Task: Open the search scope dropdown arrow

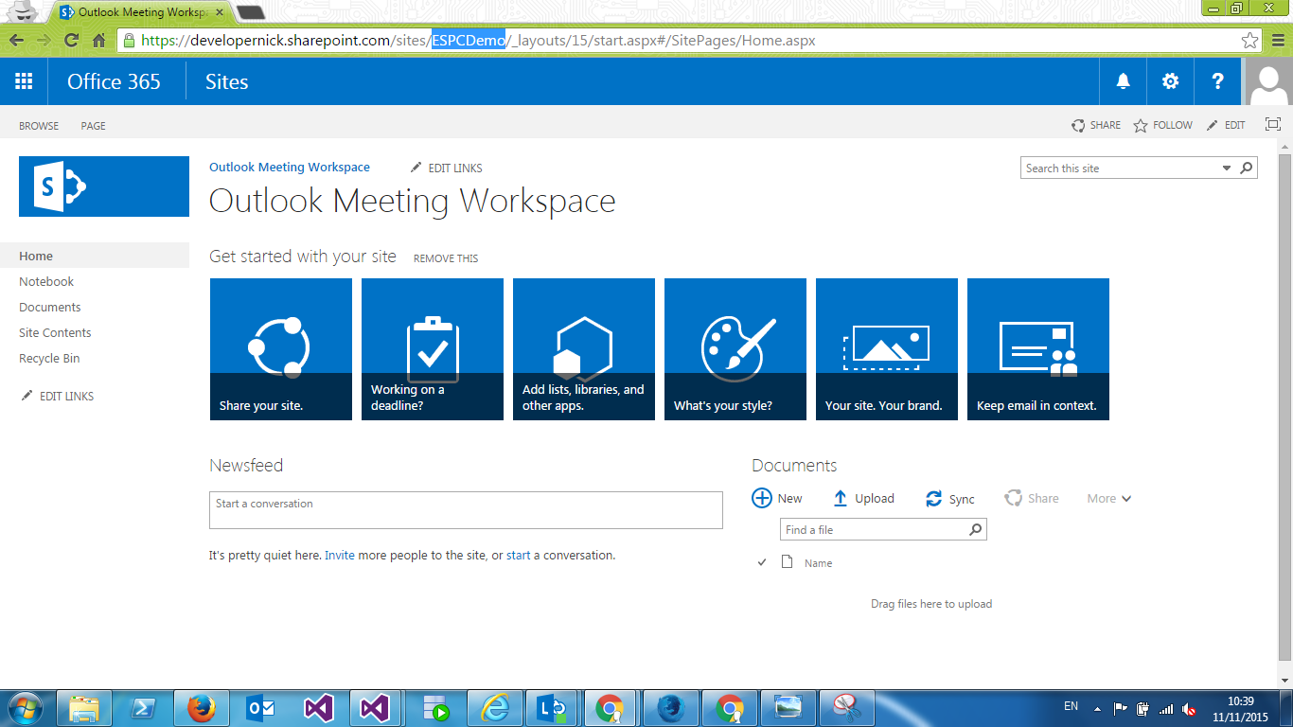Action: (1227, 168)
